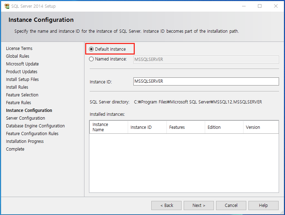Select the Named instance radio button
The width and height of the screenshot is (285, 215).
coord(91,59)
